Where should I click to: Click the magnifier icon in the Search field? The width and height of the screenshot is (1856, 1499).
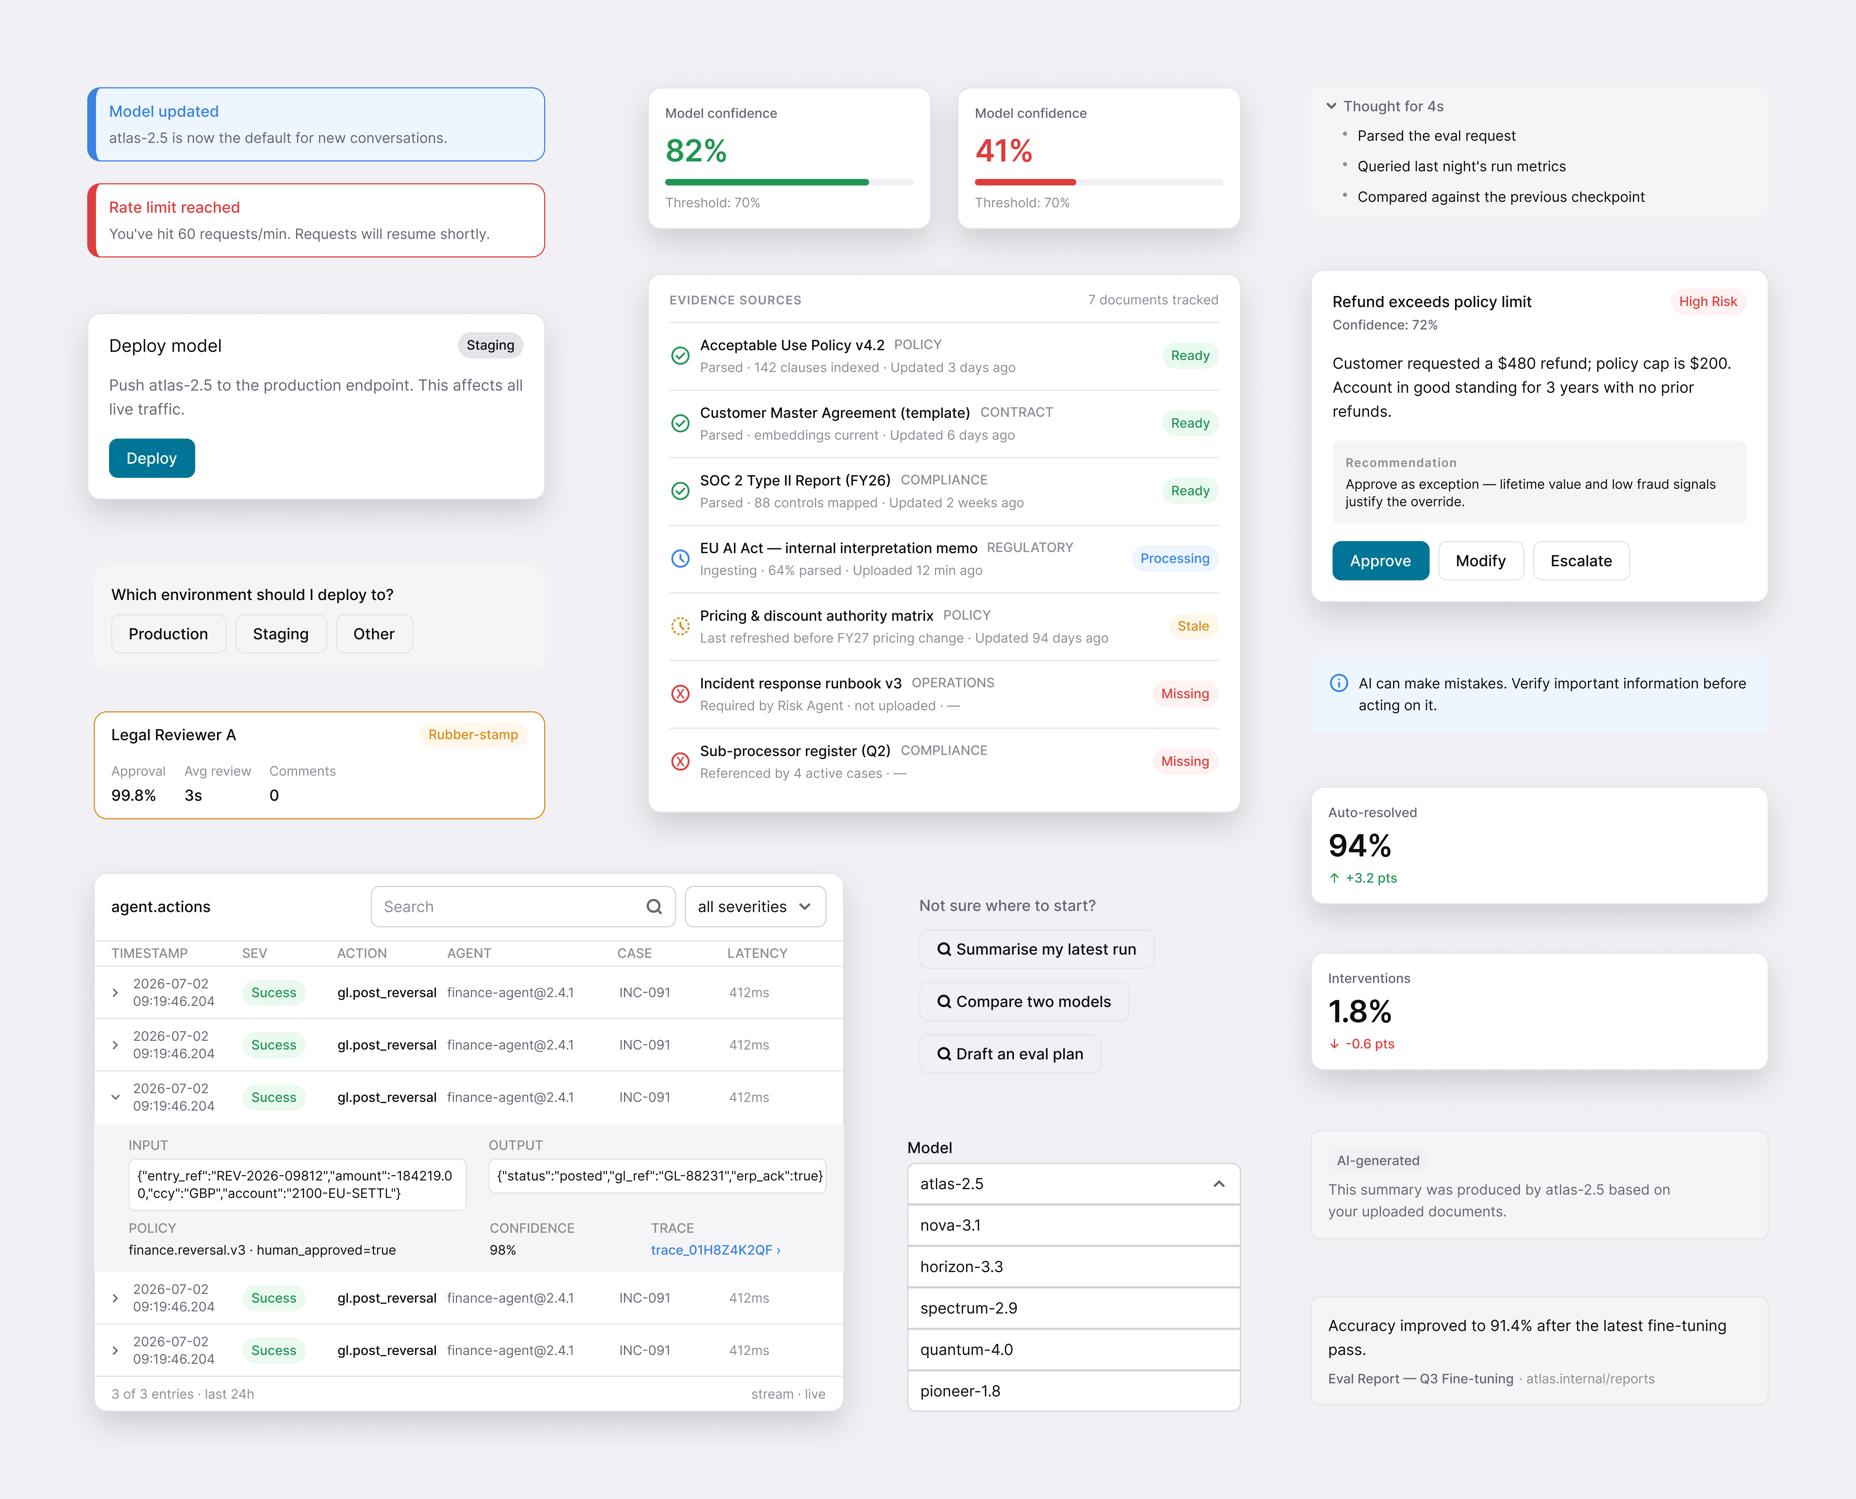pos(654,907)
